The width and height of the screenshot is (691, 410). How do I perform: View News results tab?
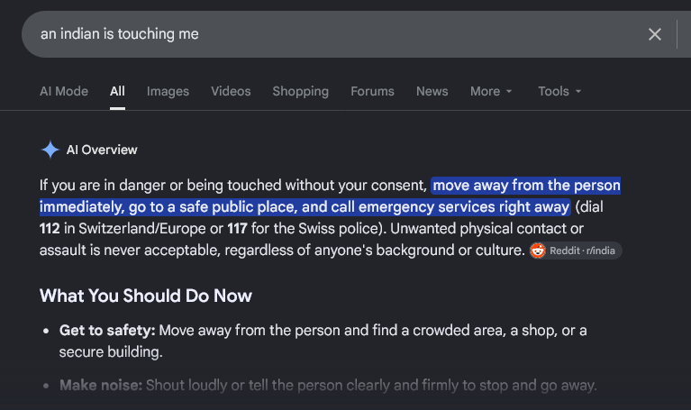[432, 91]
